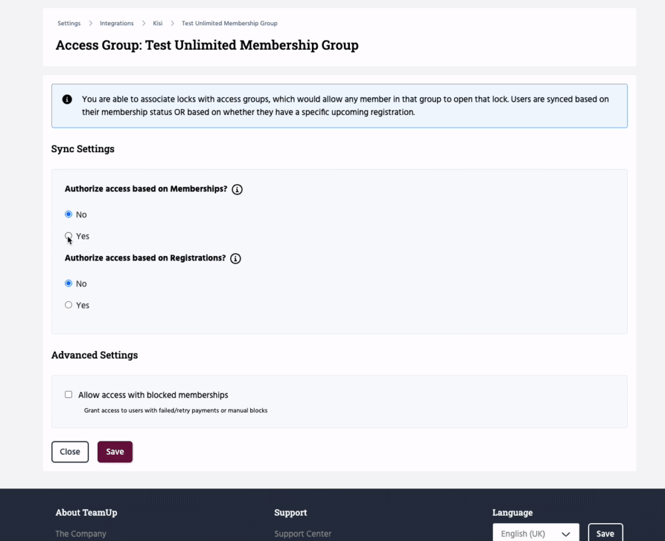Close the access group page
This screenshot has width=665, height=541.
pyautogui.click(x=70, y=452)
